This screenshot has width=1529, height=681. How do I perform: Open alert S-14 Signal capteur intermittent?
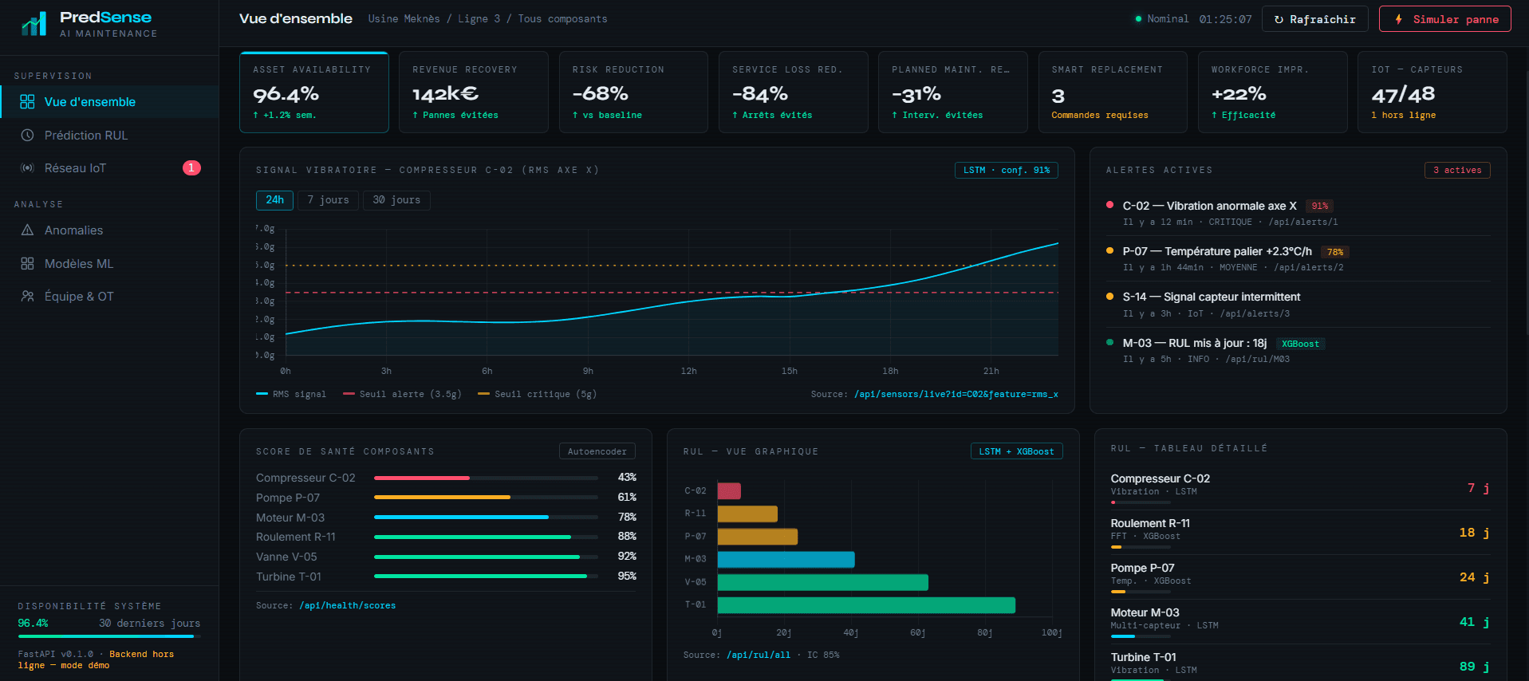(1298, 304)
